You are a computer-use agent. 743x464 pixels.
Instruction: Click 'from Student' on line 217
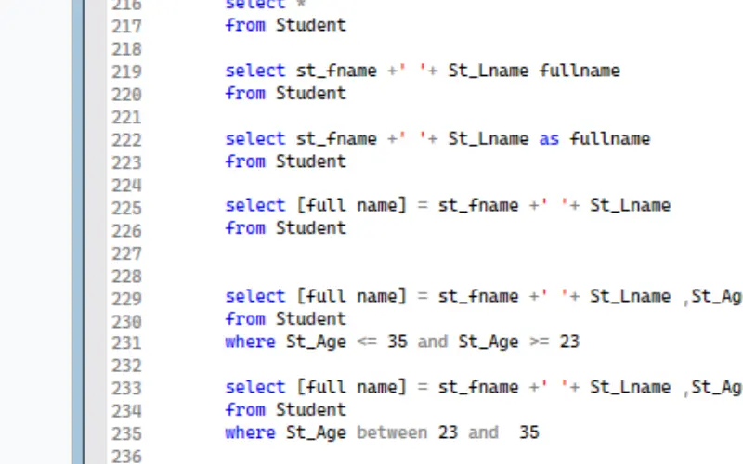pyautogui.click(x=286, y=25)
